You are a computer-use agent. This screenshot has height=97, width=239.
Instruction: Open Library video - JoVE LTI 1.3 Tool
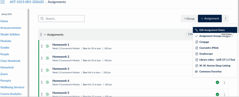(x=215, y=60)
